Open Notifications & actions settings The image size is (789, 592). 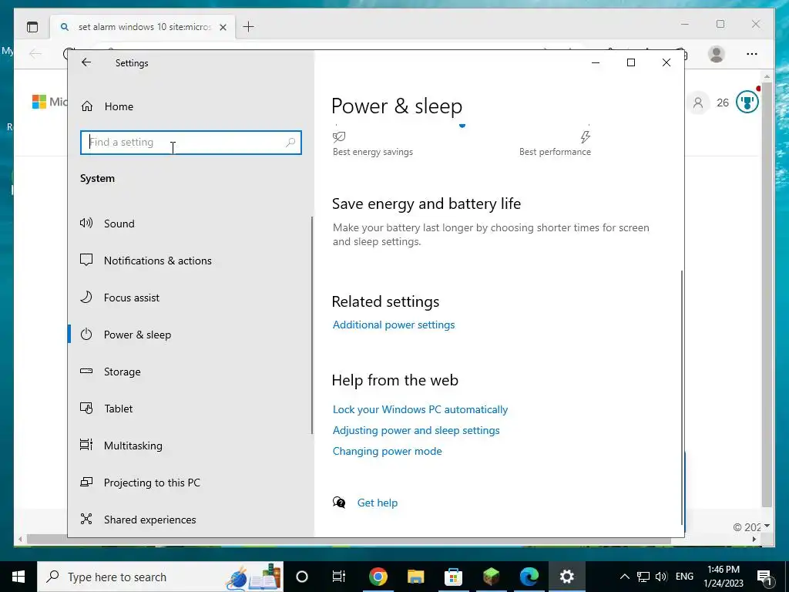[x=157, y=261]
